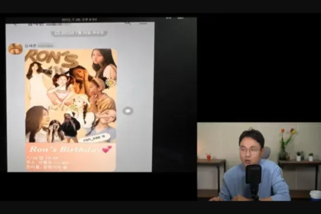
Task: Tap the back arrow in chat header
Action: (x=14, y=24)
